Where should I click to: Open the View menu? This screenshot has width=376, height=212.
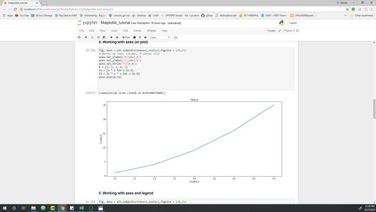coord(102,31)
